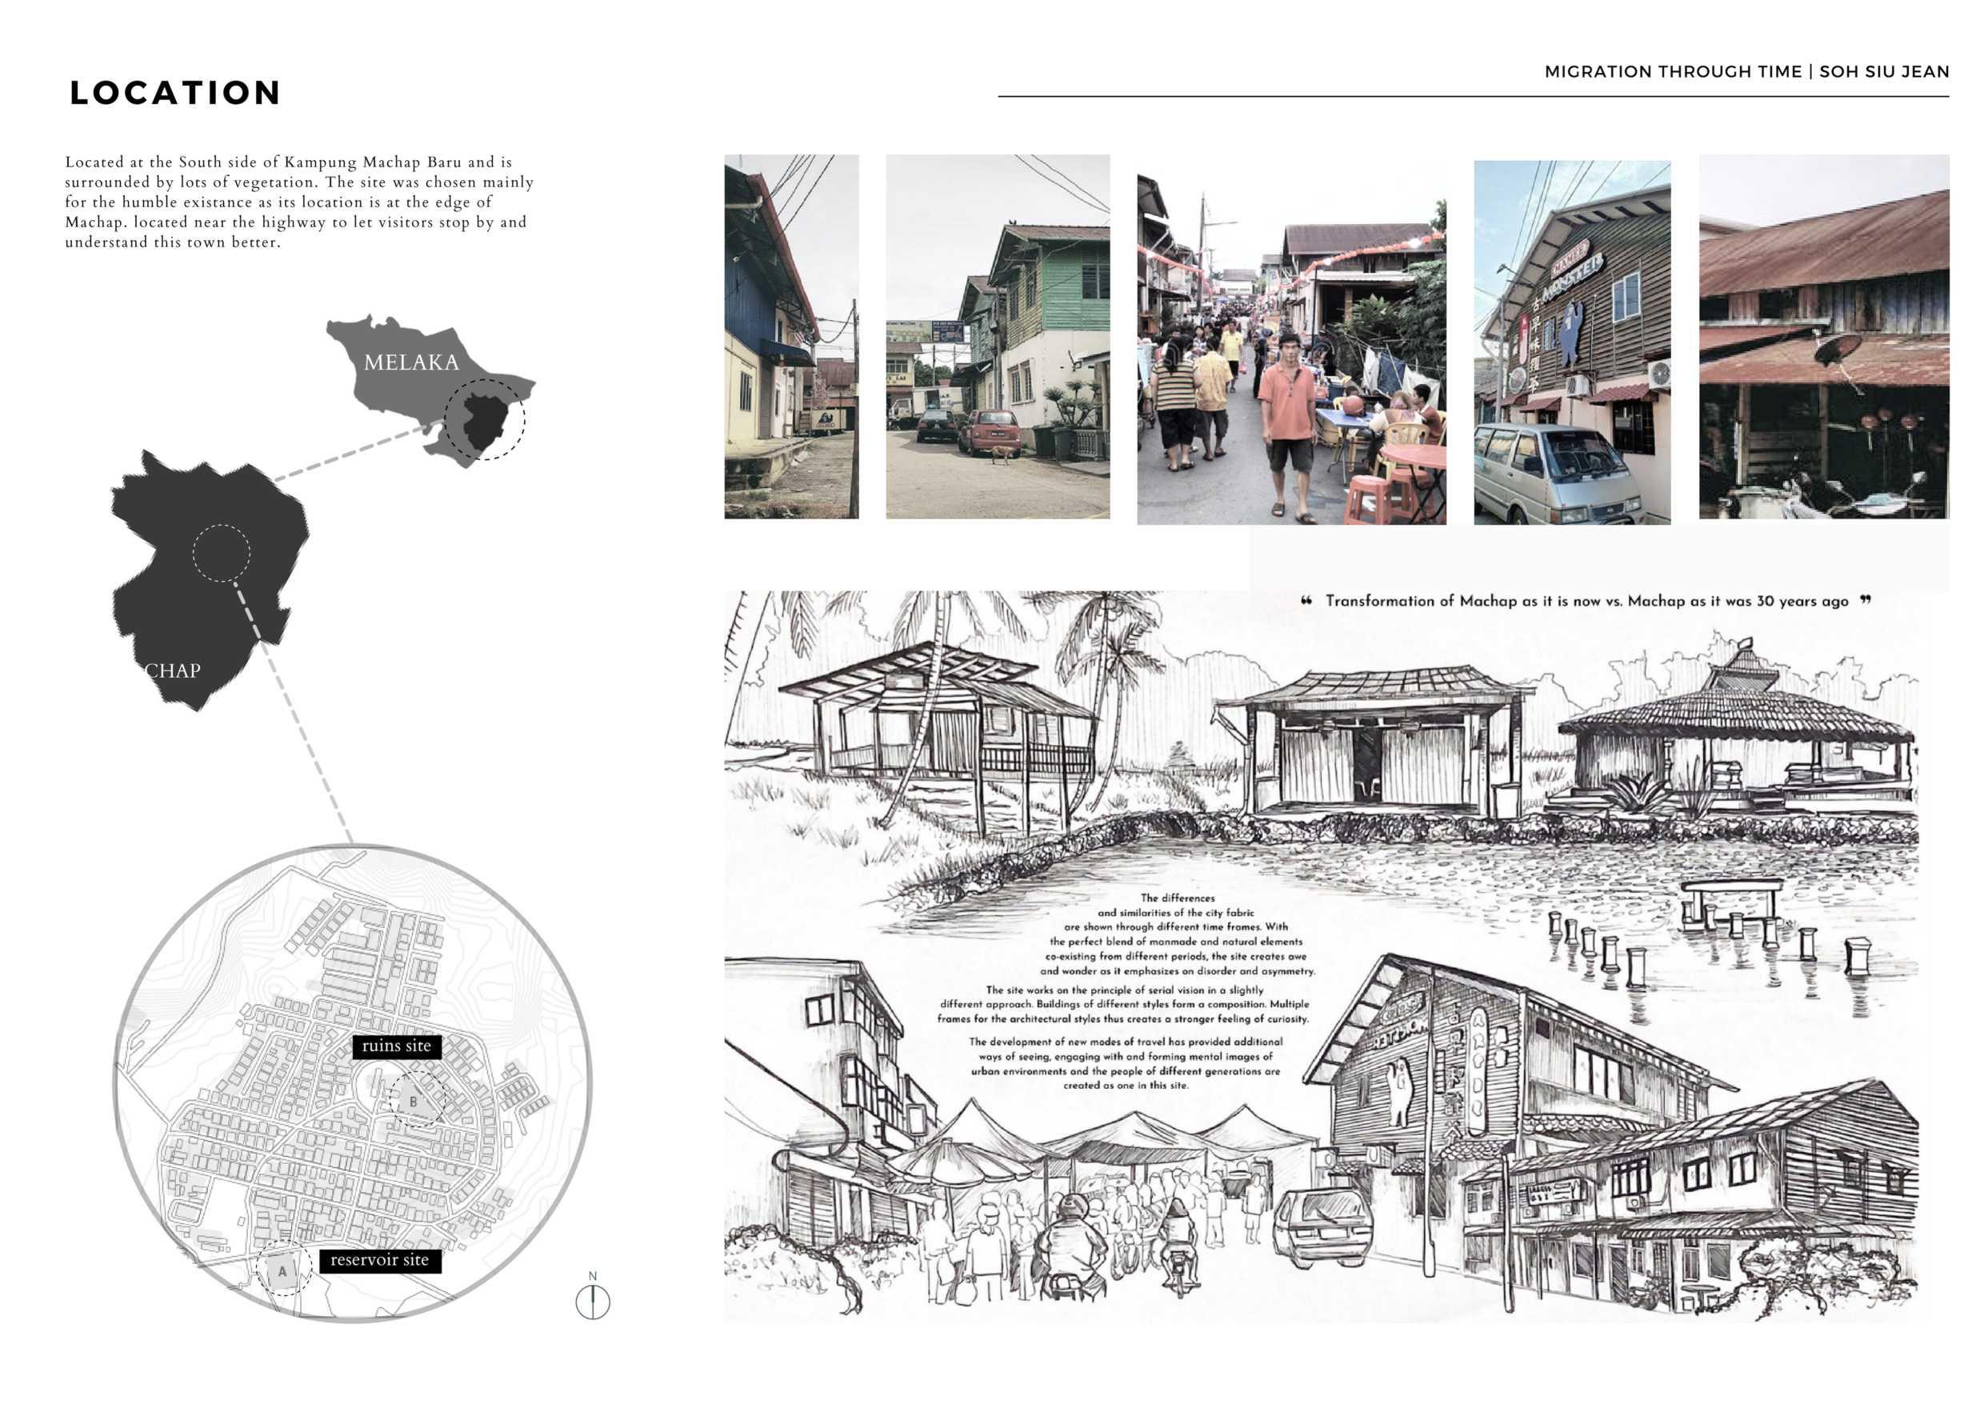Click the circled A site marker
This screenshot has width=1984, height=1404.
click(x=283, y=1268)
